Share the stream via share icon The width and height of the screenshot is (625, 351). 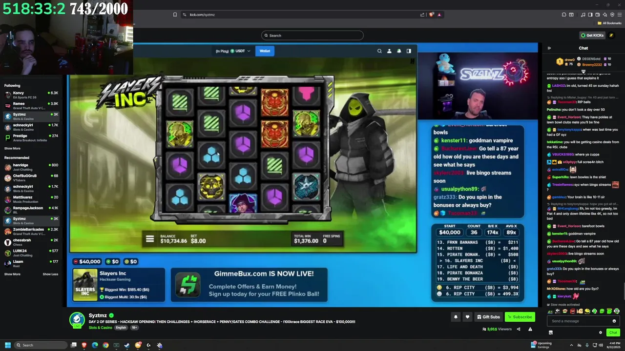point(519,329)
